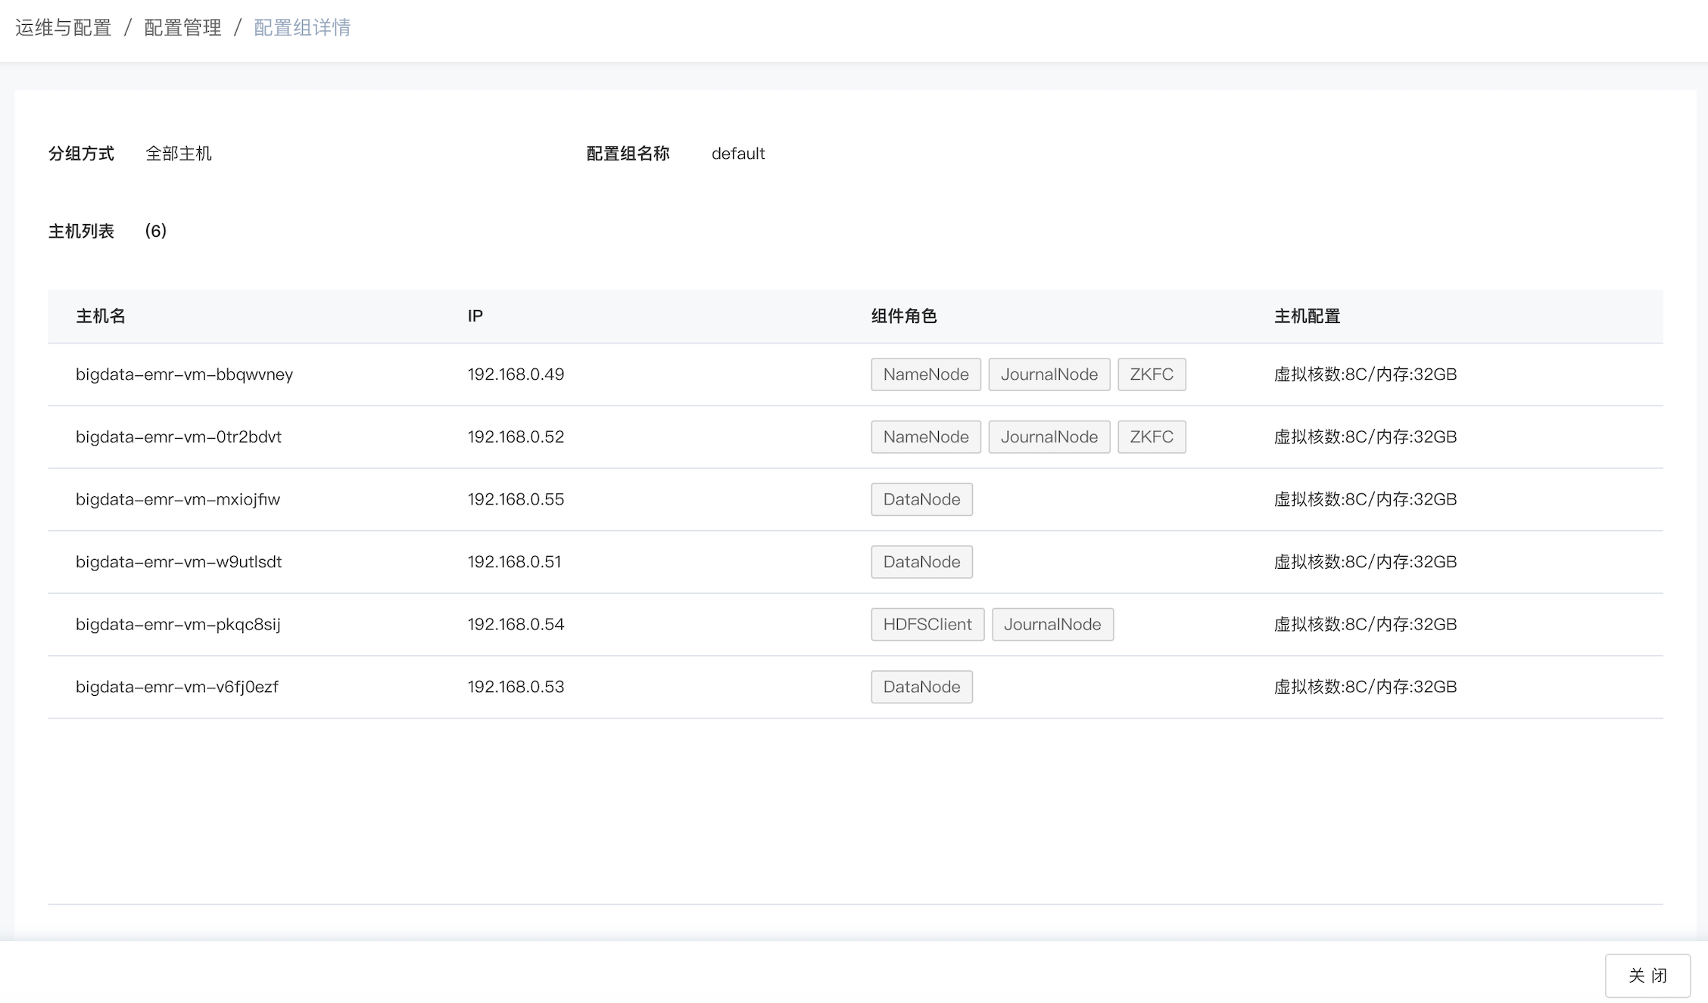
Task: Click IP address 192.168.0.51
Action: click(514, 562)
